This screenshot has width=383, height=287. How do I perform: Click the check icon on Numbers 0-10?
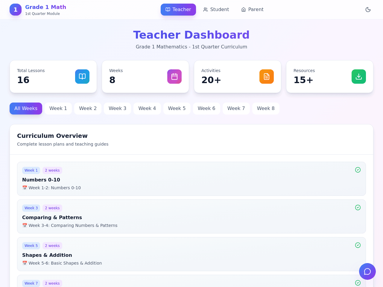[358, 170]
